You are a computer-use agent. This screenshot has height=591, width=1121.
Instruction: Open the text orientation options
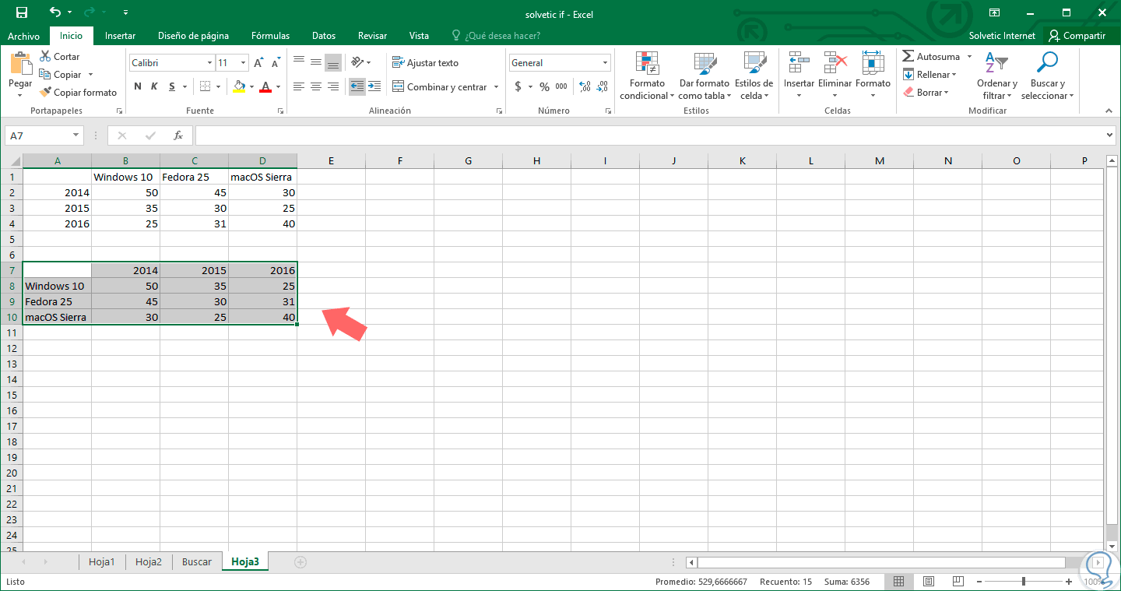pyautogui.click(x=357, y=62)
